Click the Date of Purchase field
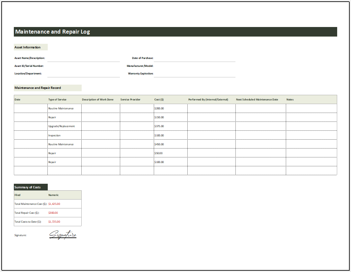This screenshot has width=351, height=272. click(194, 60)
